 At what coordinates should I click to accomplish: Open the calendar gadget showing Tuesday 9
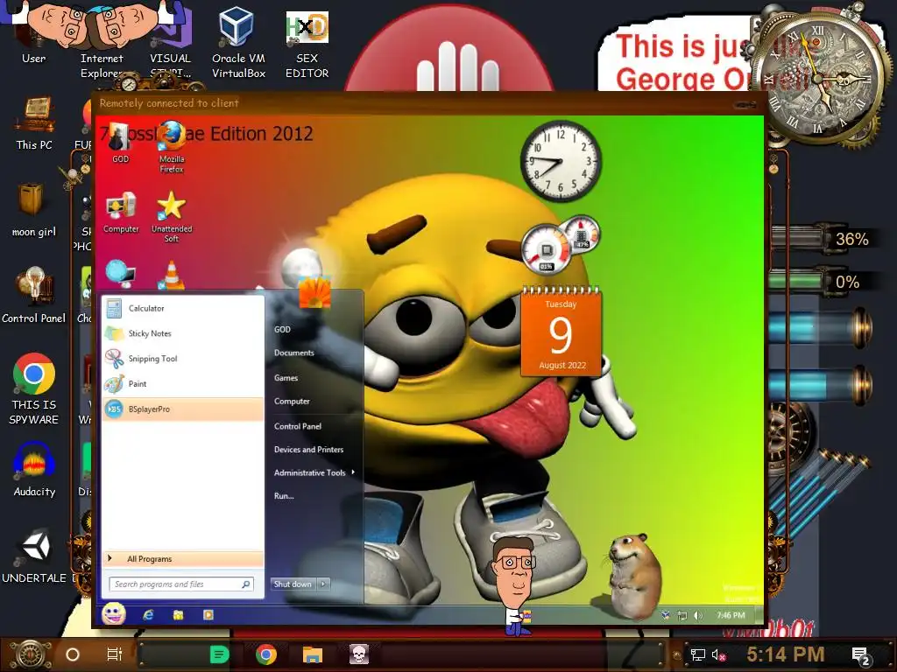click(561, 332)
